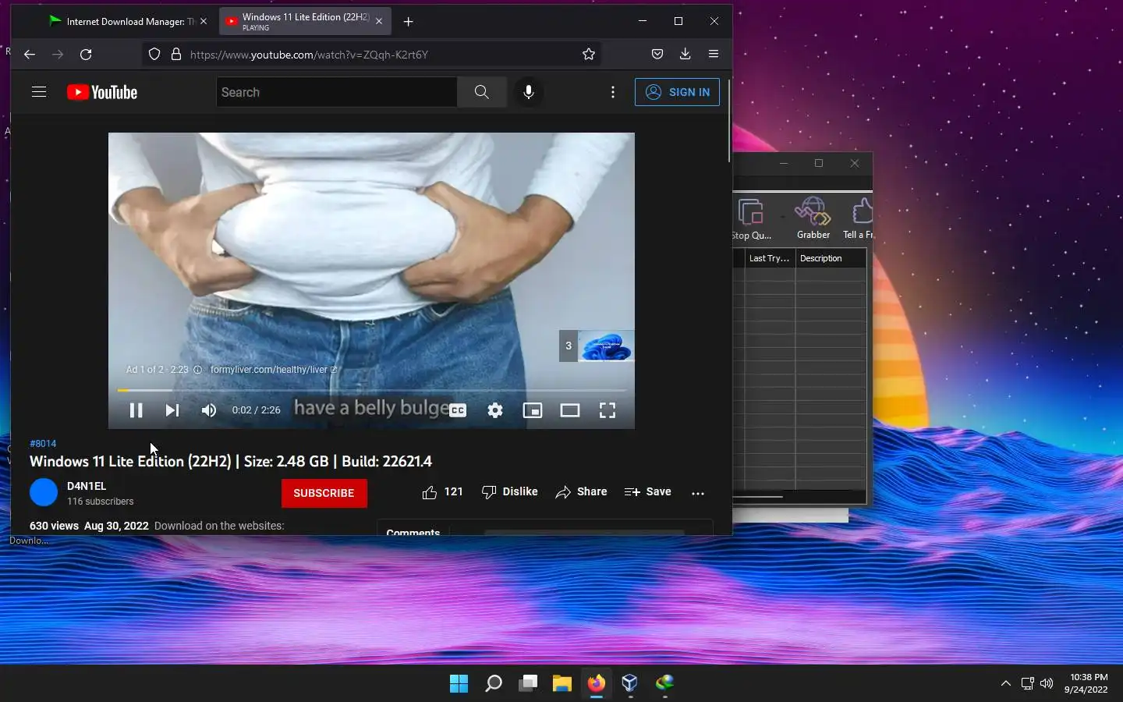
Task: Open the site padlock information
Action: [176, 54]
